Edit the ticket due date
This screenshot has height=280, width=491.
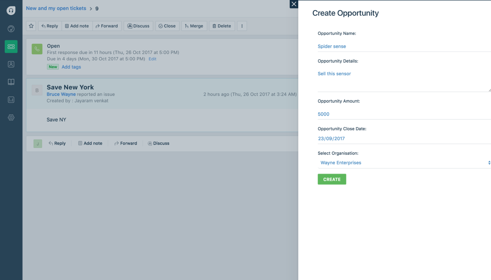[152, 59]
